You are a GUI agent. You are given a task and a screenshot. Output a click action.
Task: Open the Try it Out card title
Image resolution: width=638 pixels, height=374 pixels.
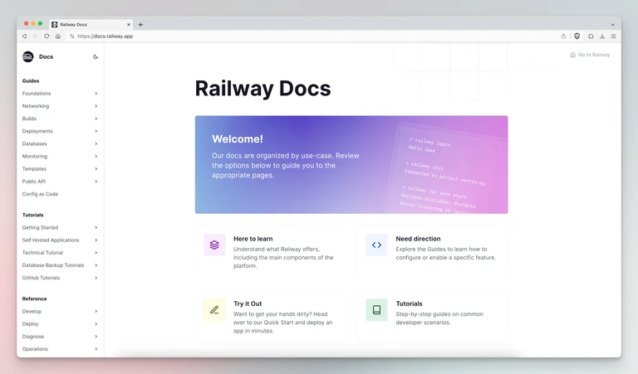pyautogui.click(x=248, y=304)
